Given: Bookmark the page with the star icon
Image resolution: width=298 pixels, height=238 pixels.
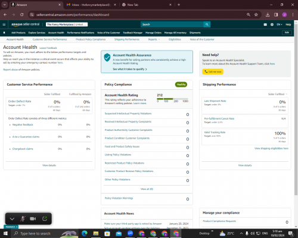Looking at the screenshot, I should point(256,15).
